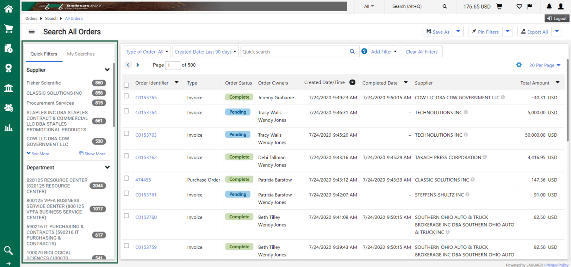Toggle the select-all orders header checkbox
Image resolution: width=571 pixels, height=267 pixels.
(x=126, y=85)
